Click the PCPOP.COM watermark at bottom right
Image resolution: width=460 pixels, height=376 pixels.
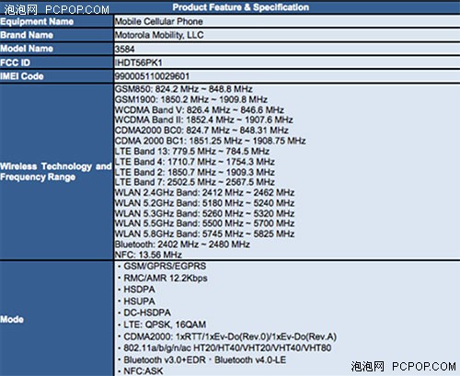pos(404,366)
